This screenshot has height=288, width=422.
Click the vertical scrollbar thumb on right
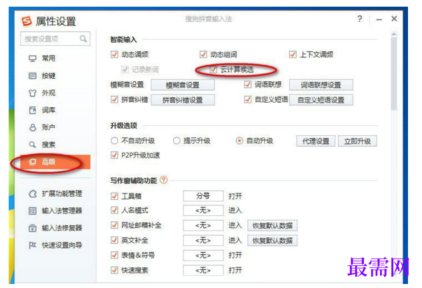tap(394, 73)
